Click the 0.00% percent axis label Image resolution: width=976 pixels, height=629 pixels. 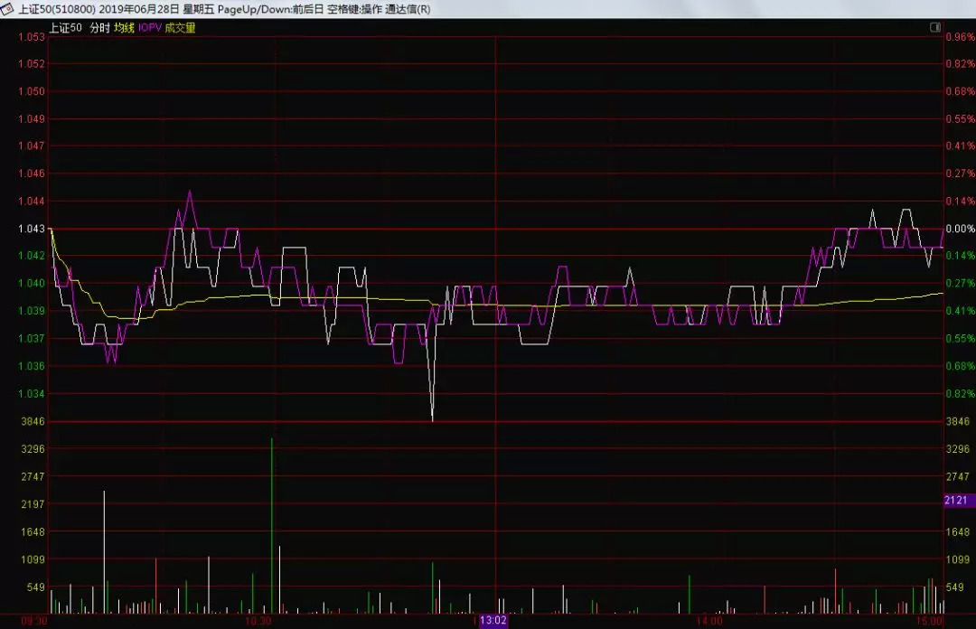pos(961,229)
